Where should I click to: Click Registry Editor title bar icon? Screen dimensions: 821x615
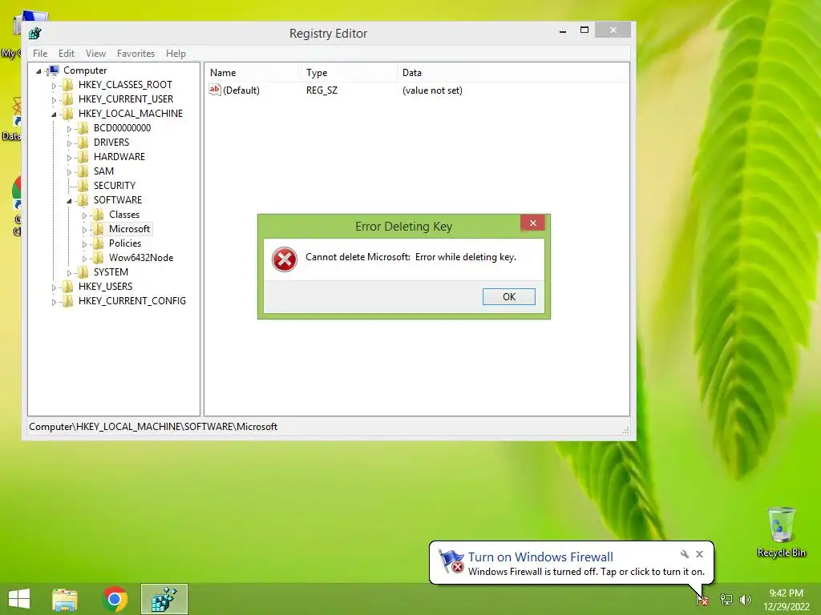click(35, 34)
